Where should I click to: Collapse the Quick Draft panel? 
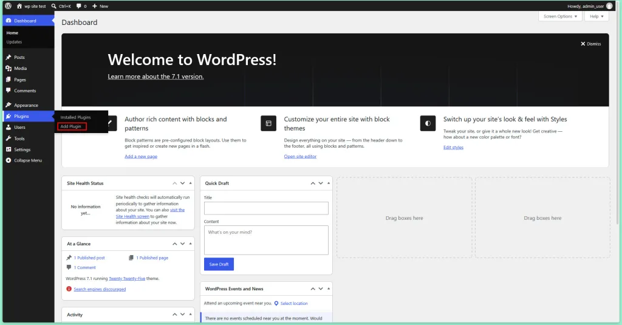pyautogui.click(x=329, y=183)
